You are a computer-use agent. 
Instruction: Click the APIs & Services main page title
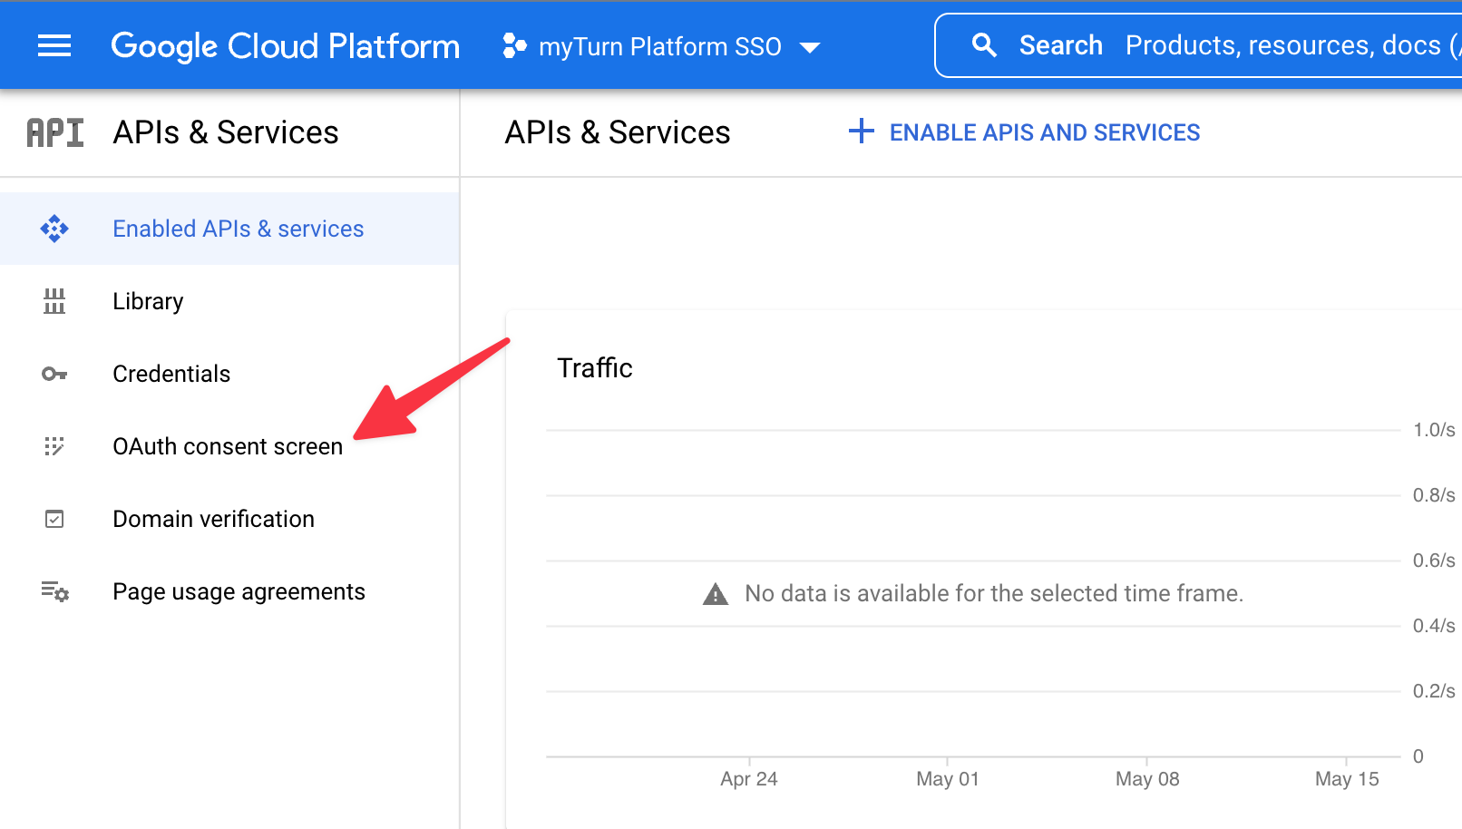point(618,132)
